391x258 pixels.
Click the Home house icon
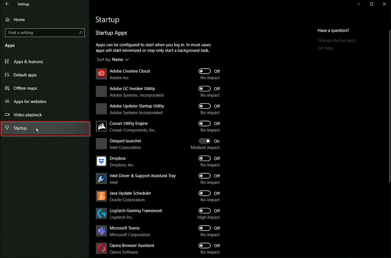pyautogui.click(x=8, y=19)
